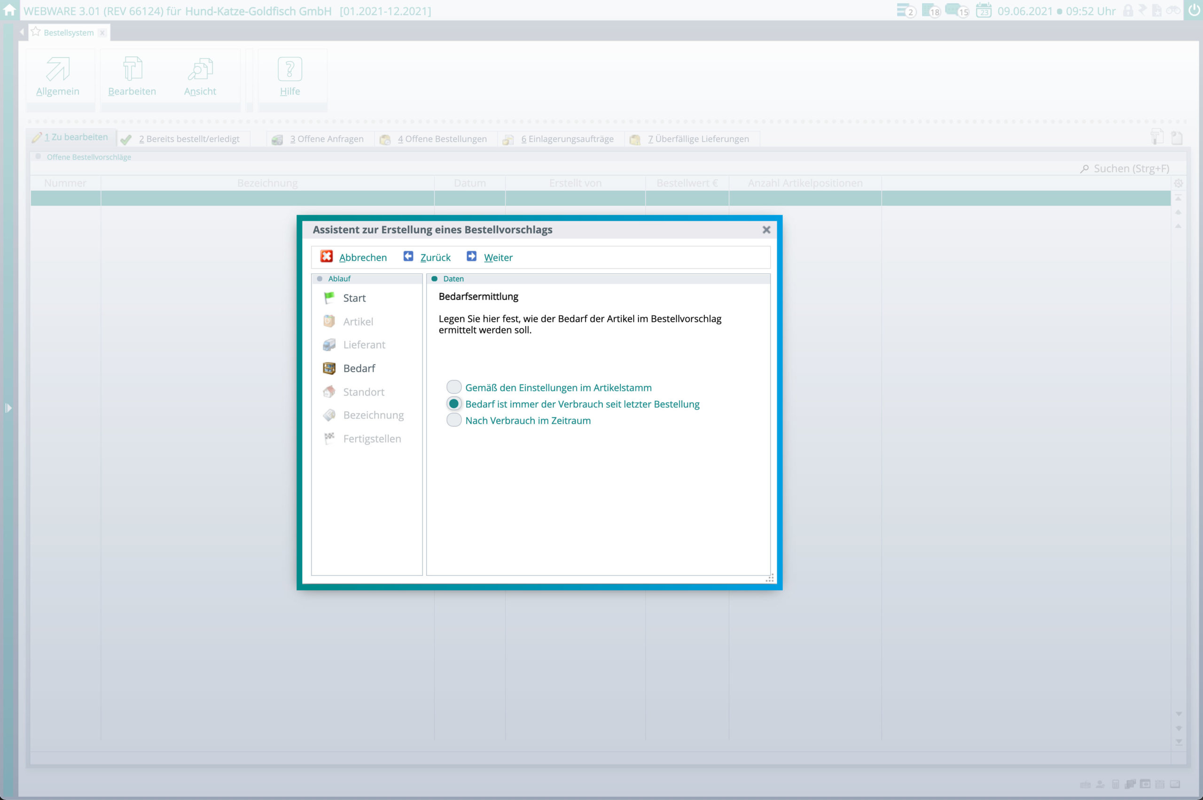This screenshot has width=1203, height=800.
Task: Expand the left sidebar arrow handle
Action: coord(8,408)
